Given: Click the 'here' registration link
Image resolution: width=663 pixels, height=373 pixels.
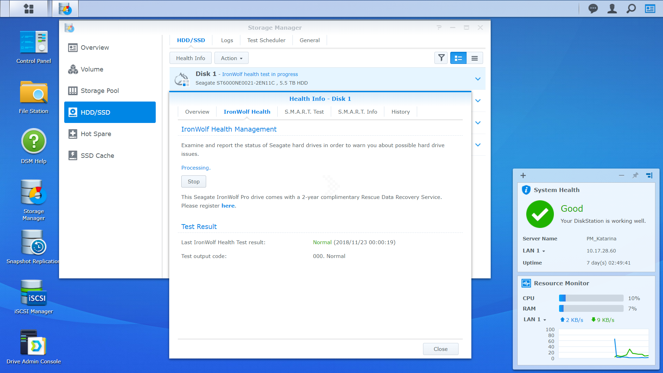Looking at the screenshot, I should [x=228, y=205].
